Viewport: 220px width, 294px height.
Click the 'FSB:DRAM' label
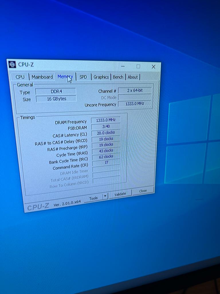77,128
